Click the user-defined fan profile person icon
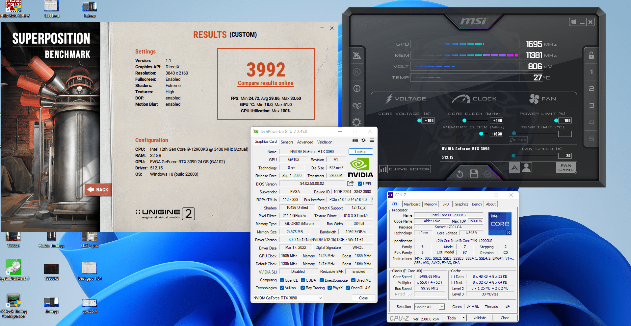Screen dimensions: 631x326 tap(526, 168)
